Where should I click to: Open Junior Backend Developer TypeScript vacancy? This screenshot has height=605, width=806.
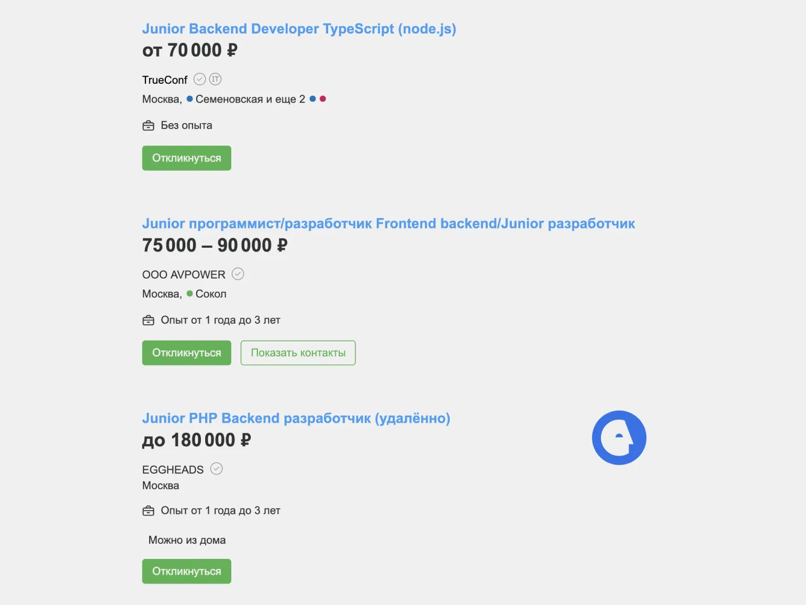point(299,29)
